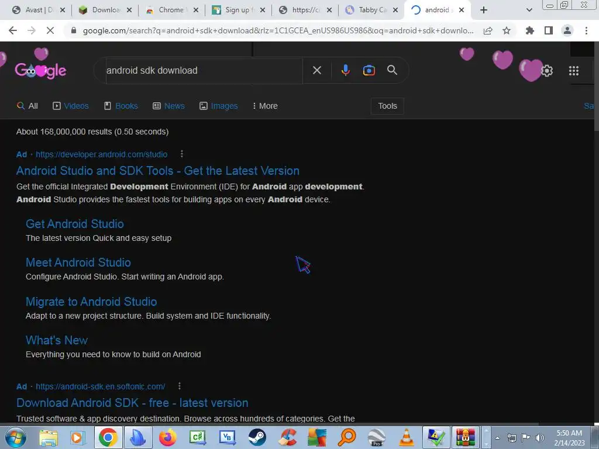Open the volume speaker tray icon

[540, 438]
